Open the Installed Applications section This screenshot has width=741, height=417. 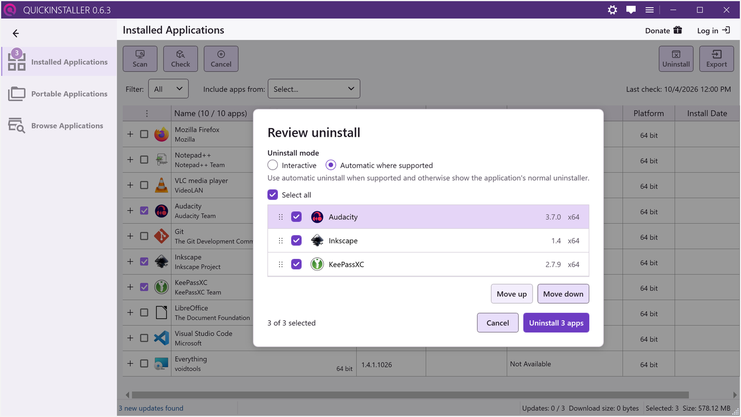coord(59,62)
